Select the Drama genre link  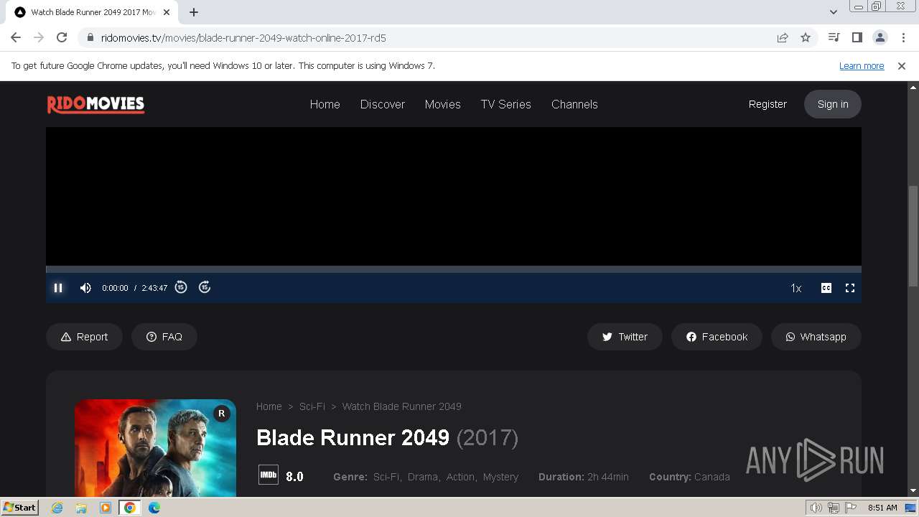423,477
